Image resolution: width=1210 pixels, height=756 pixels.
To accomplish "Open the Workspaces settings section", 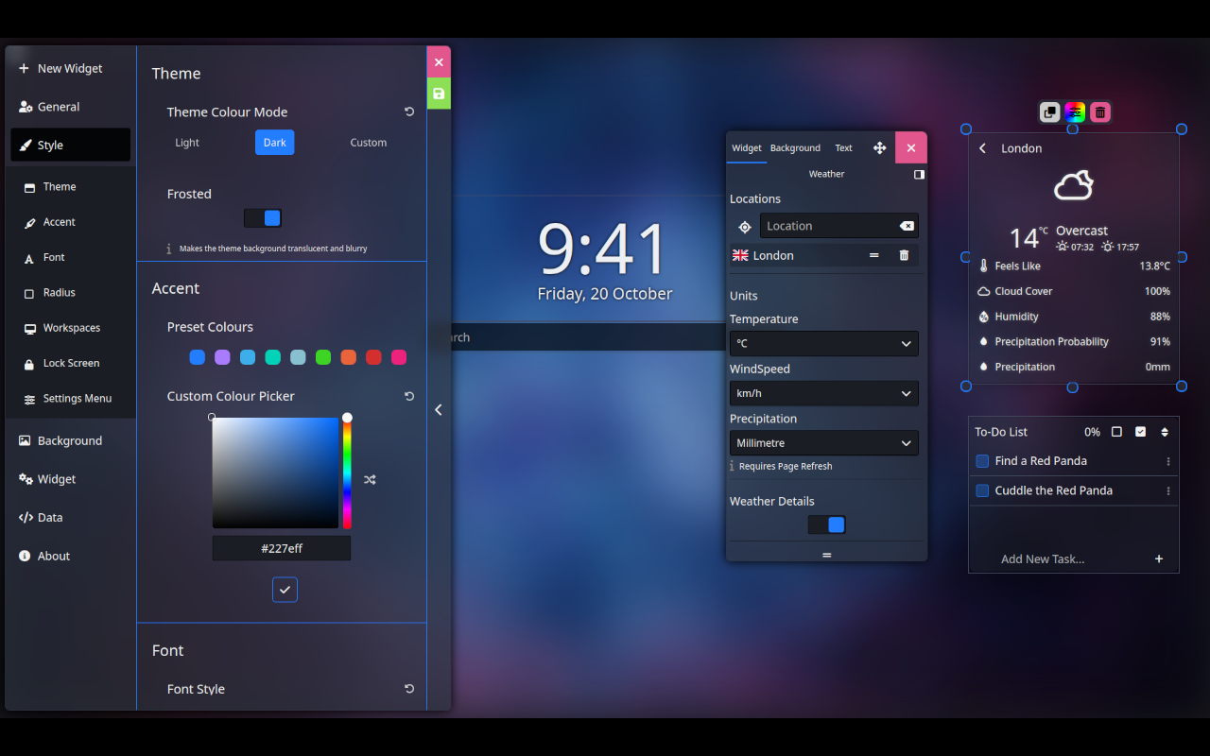I will point(72,327).
